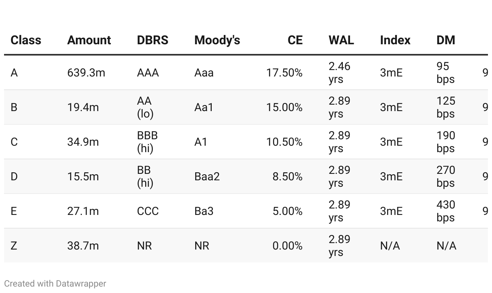Select the AAA DBRS rating cell

pyautogui.click(x=148, y=73)
